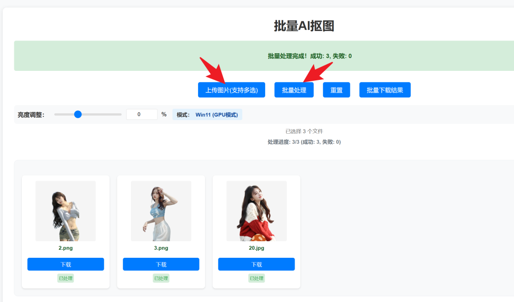Screen dimensions: 514x302
Task: Click 批量下载结果 to download all results
Action: (385, 89)
